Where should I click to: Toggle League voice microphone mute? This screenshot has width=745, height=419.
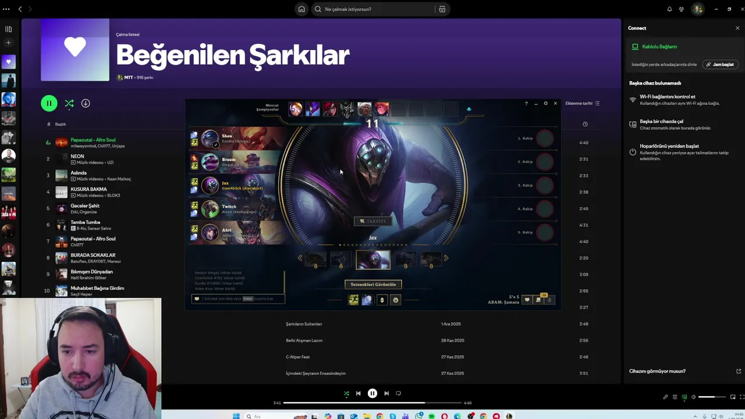point(551,300)
